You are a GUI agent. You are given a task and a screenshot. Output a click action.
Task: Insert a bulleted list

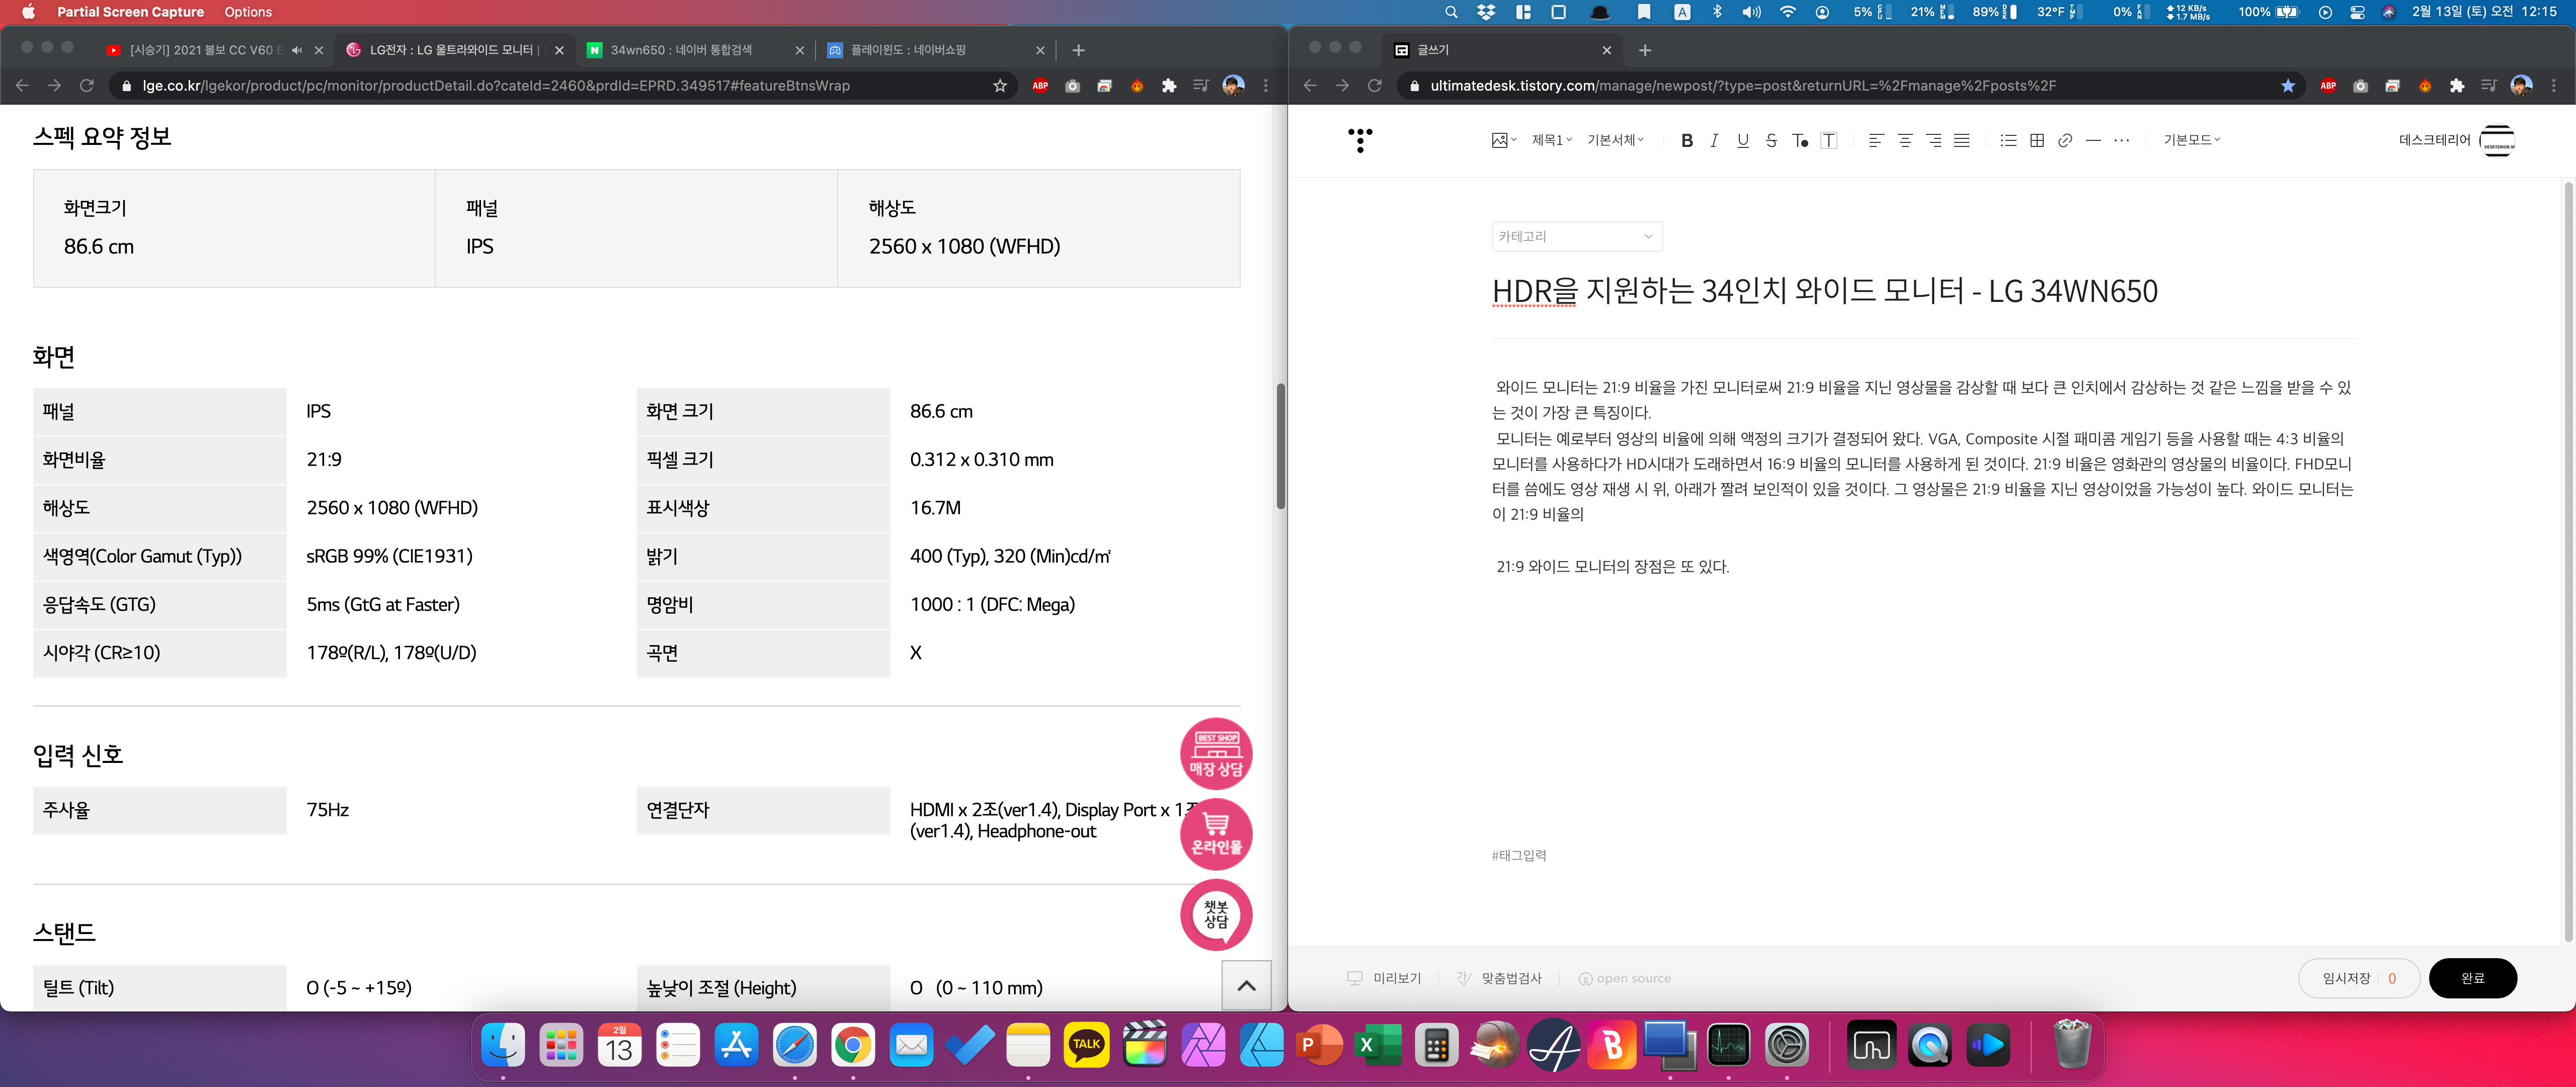click(2007, 141)
